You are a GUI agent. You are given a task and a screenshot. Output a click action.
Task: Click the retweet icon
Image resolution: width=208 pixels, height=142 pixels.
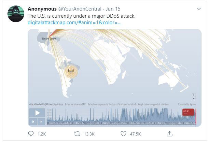[77, 133]
